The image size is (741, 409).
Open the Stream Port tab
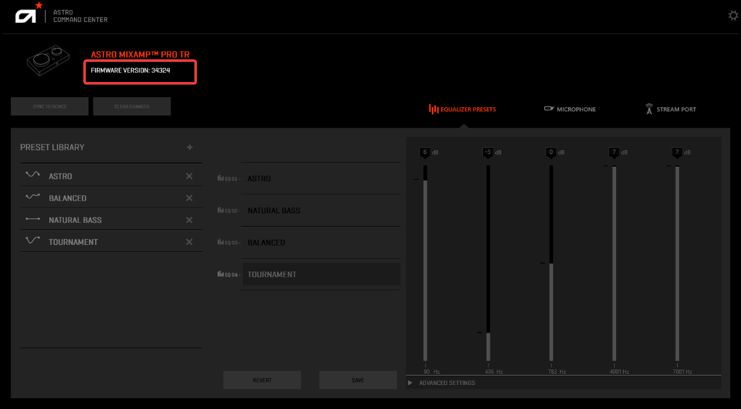coord(670,109)
